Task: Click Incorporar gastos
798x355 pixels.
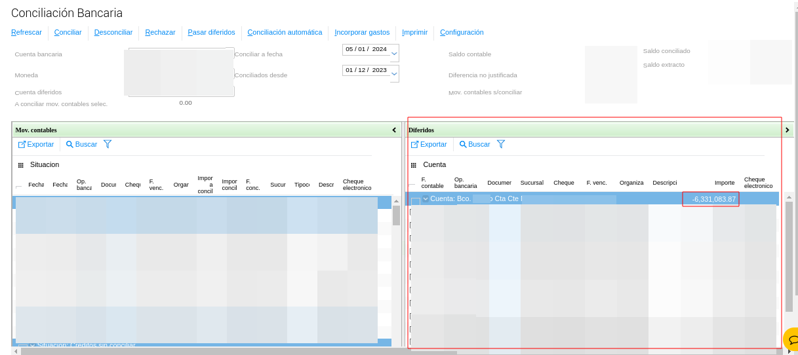Action: (362, 32)
